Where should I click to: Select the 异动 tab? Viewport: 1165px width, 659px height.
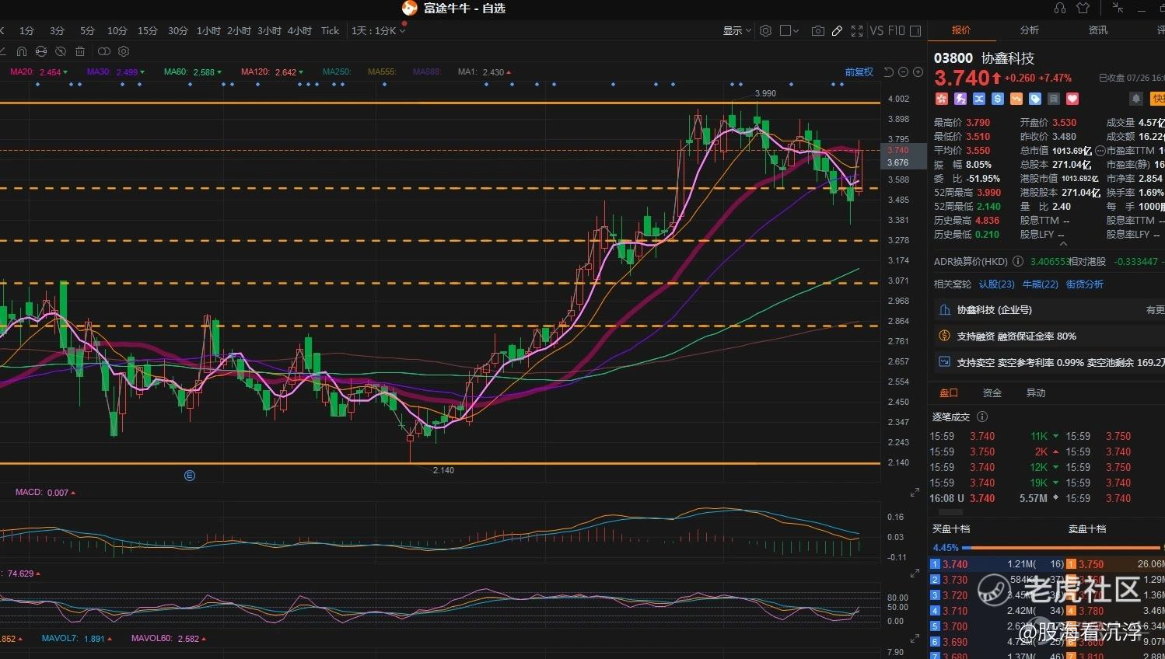(x=1036, y=393)
